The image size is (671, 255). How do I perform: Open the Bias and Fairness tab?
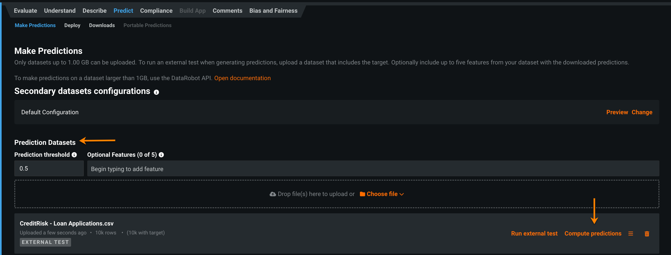[273, 11]
